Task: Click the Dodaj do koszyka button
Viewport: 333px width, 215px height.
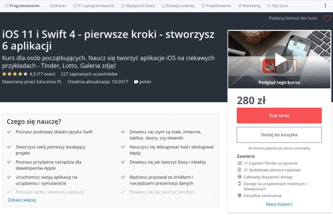Action: [279, 135]
